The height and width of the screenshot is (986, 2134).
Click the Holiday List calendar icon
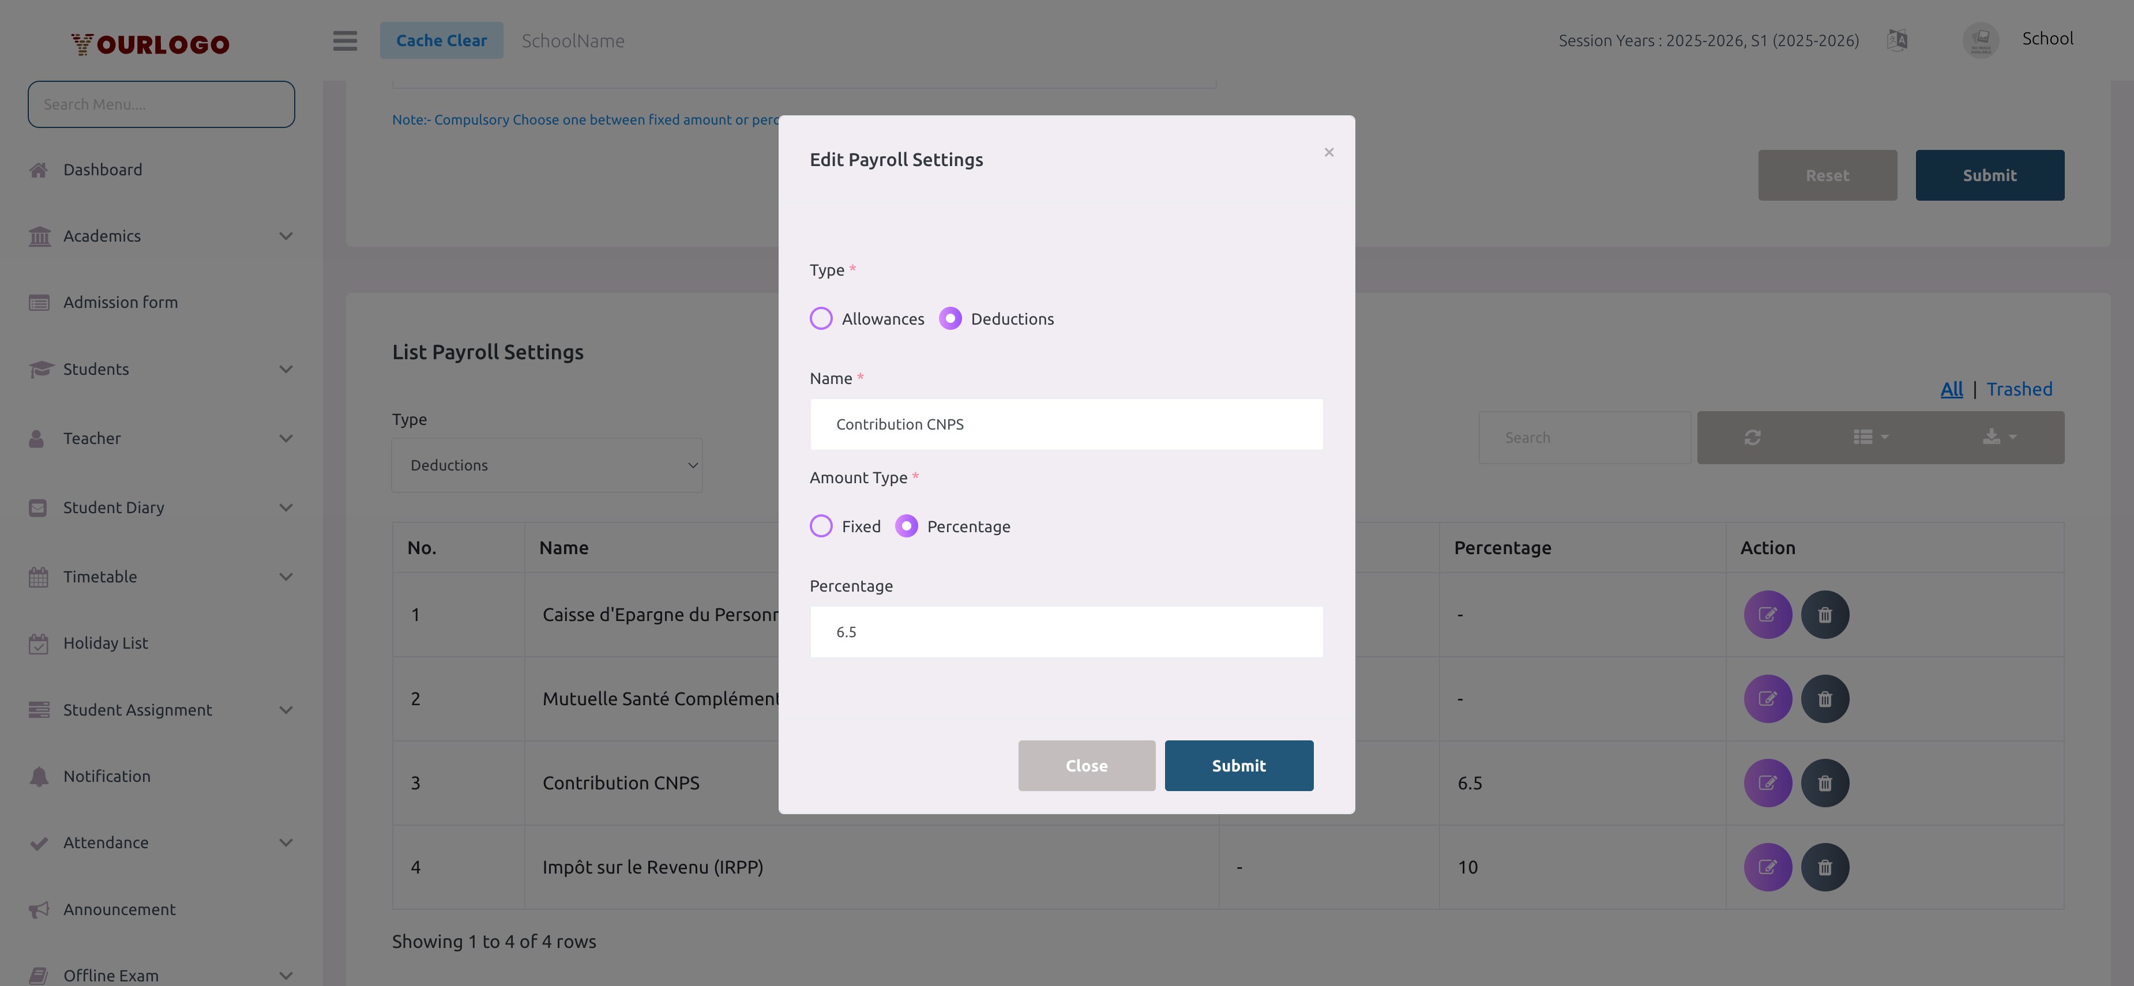point(38,642)
